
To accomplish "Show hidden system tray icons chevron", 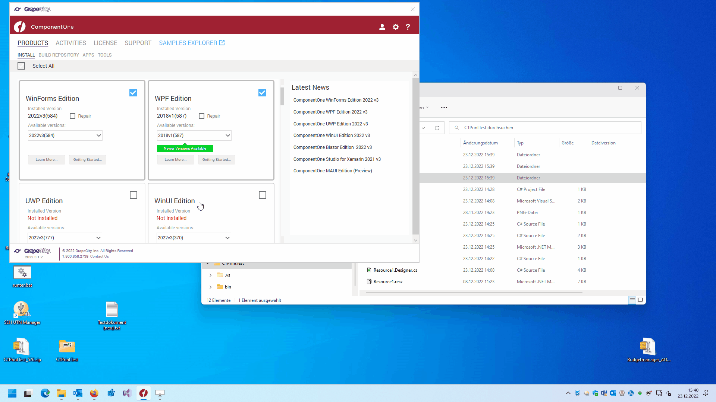I will (x=568, y=393).
